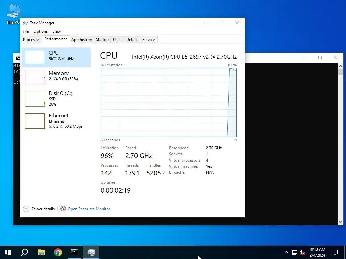Maximize the Command Prompt window
The width and height of the screenshot is (346, 259).
320,58
